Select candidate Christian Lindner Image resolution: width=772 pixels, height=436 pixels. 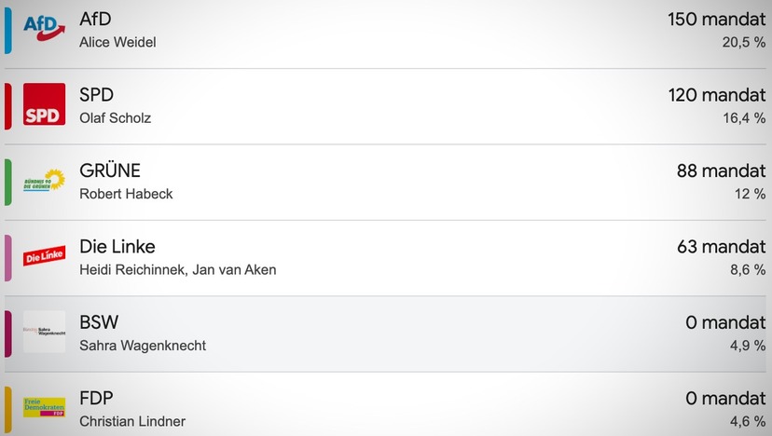pyautogui.click(x=132, y=421)
